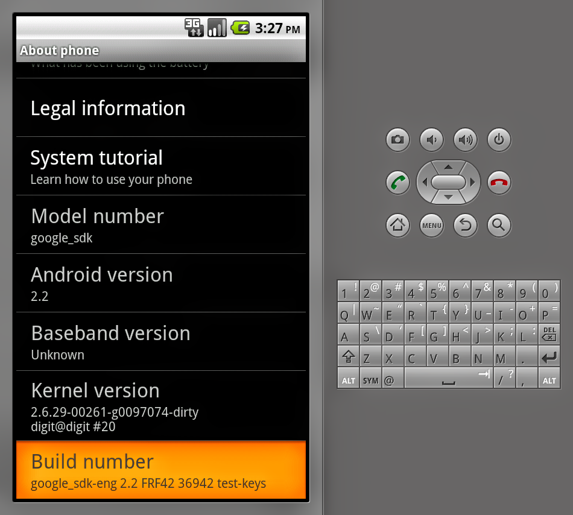Tap the 3:27 PM clock

[x=277, y=28]
